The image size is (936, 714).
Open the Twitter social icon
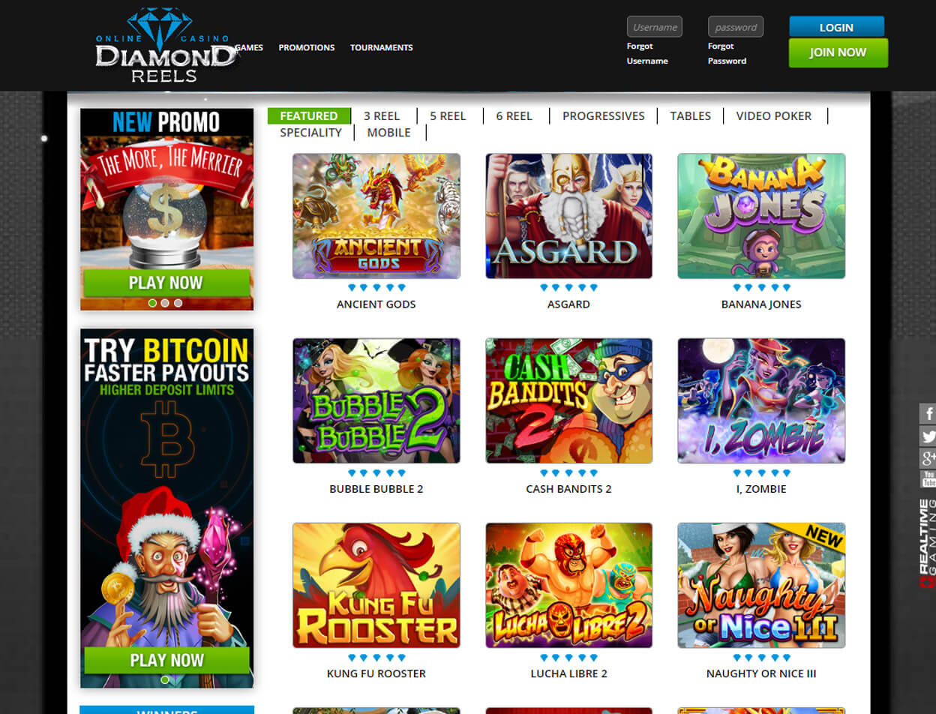pyautogui.click(x=928, y=436)
